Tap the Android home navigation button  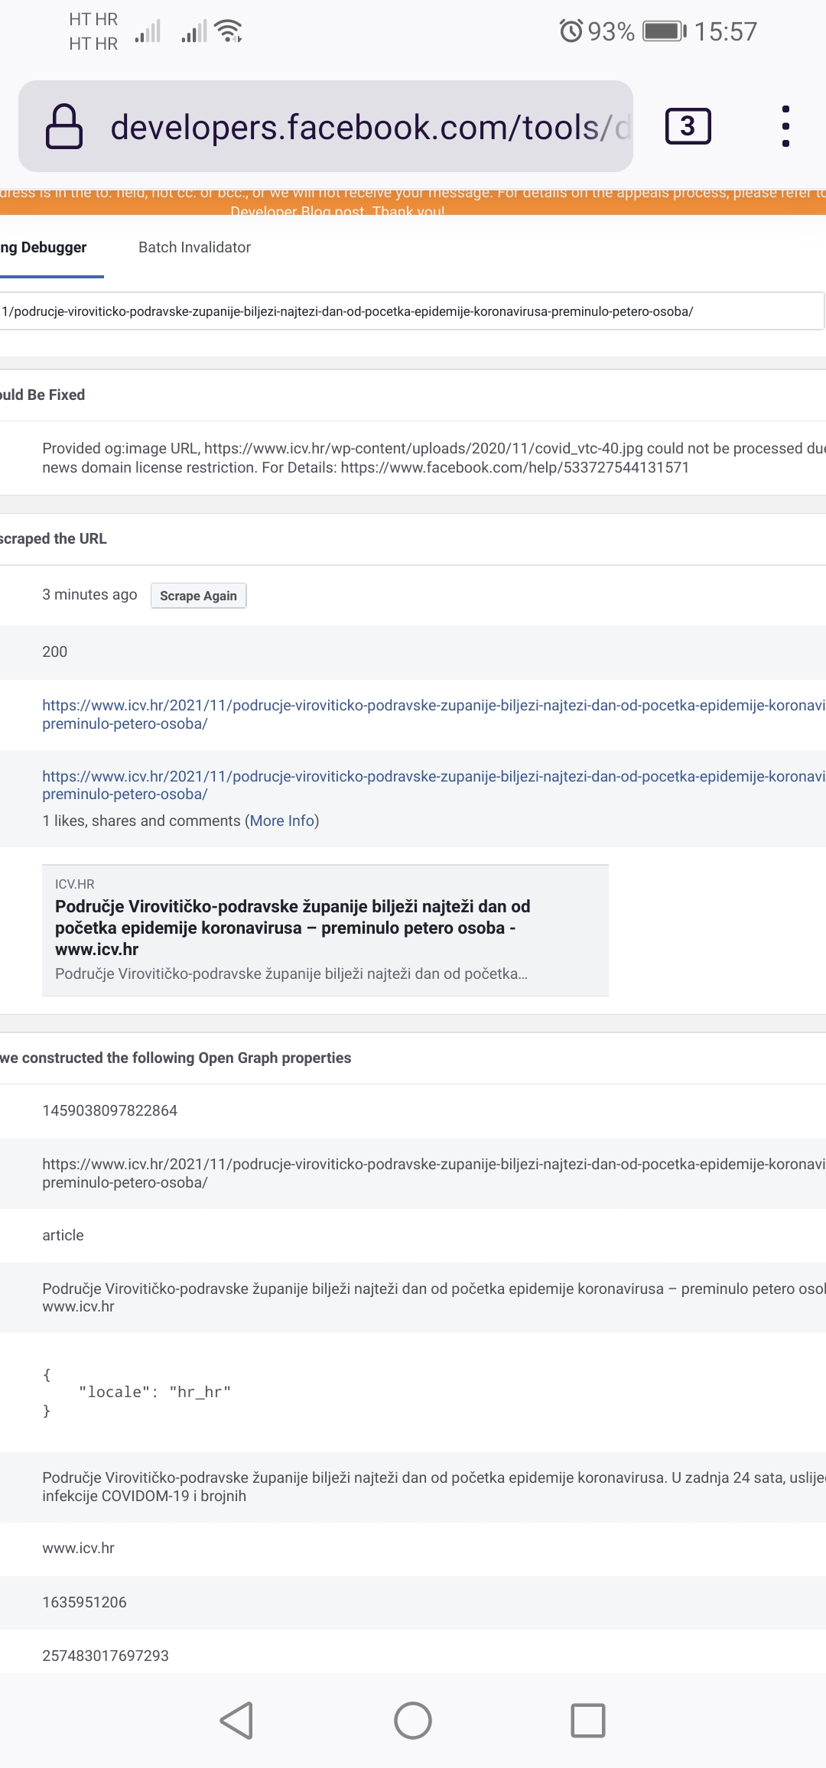(x=413, y=1721)
